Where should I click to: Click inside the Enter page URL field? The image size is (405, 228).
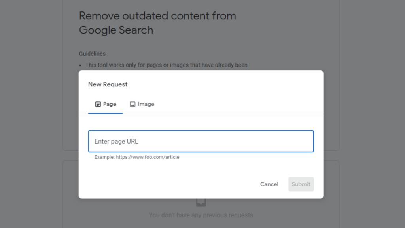[x=201, y=141]
